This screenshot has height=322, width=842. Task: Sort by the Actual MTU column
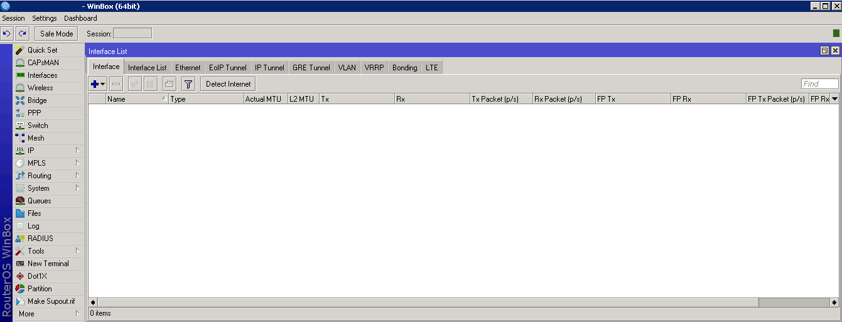[x=266, y=99]
